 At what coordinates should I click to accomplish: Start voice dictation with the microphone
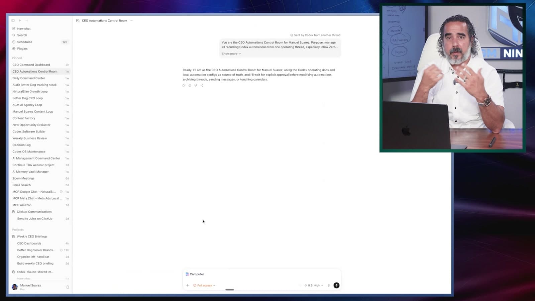(x=329, y=286)
